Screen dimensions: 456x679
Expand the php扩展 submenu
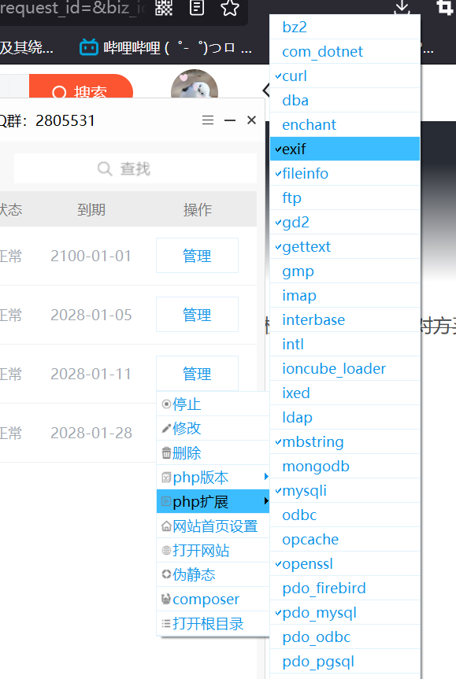(213, 501)
